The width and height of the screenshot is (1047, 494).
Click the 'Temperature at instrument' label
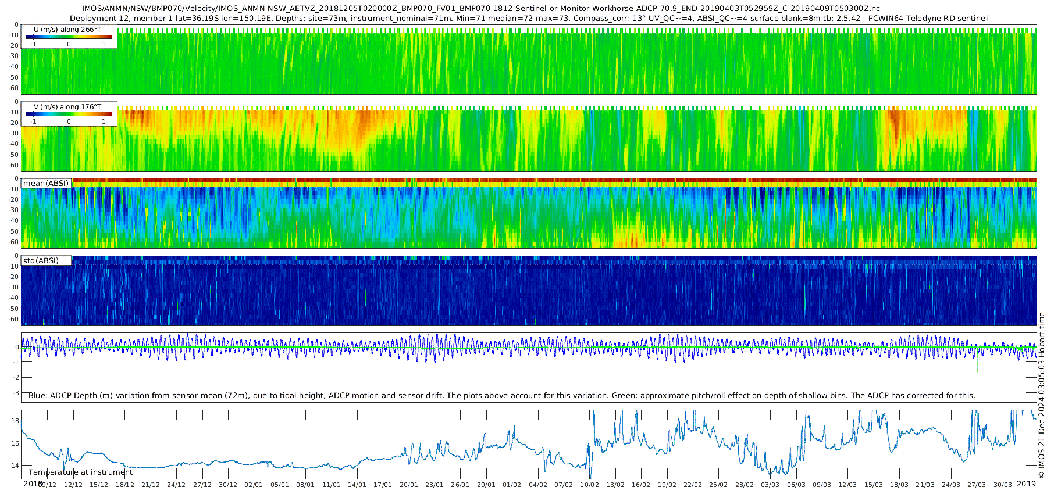coord(80,472)
